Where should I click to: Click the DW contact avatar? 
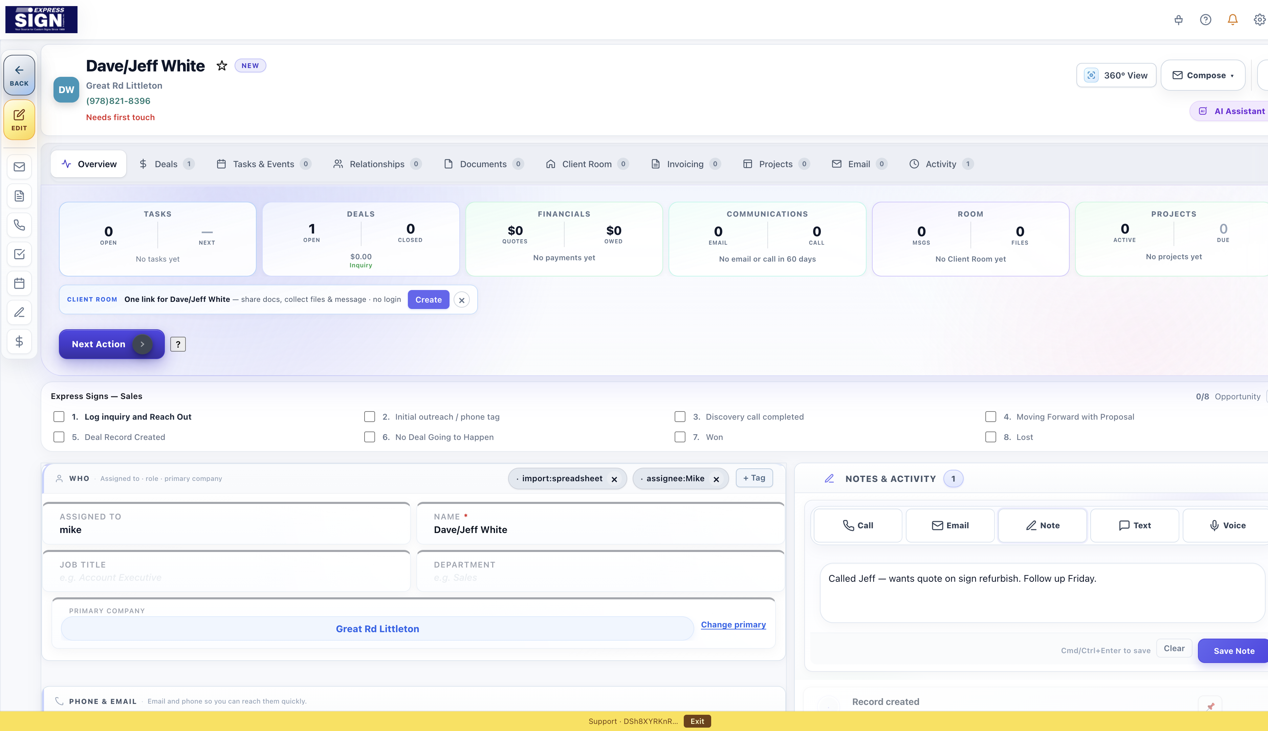(x=66, y=90)
